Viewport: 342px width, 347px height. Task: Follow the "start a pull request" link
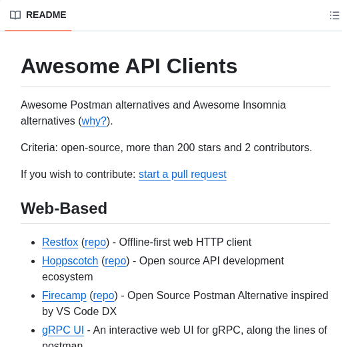click(183, 174)
